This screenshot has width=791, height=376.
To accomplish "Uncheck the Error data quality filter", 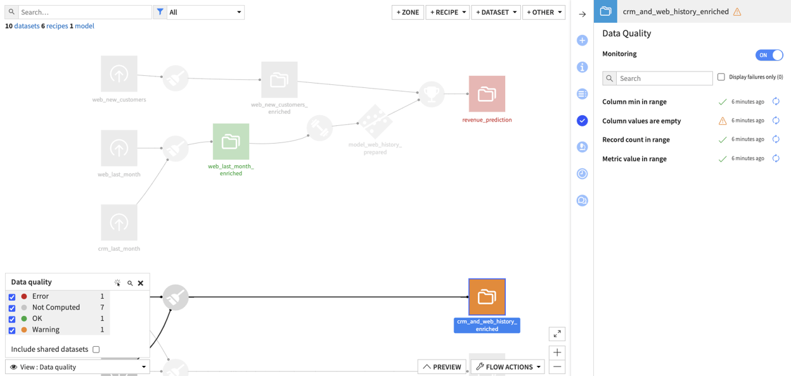I will 12,297.
